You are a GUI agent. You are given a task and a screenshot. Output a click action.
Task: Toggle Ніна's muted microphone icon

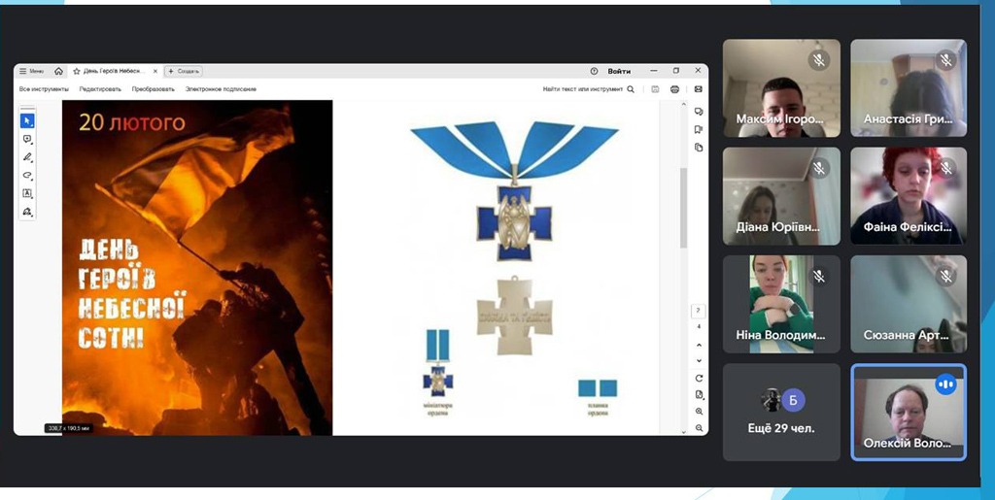(818, 276)
